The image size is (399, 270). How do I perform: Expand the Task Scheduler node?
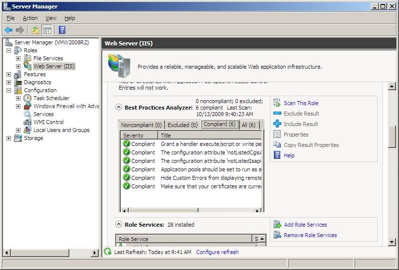pyautogui.click(x=18, y=98)
